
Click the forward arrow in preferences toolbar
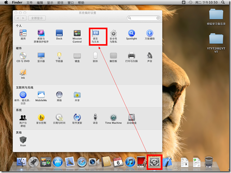tap(24, 18)
